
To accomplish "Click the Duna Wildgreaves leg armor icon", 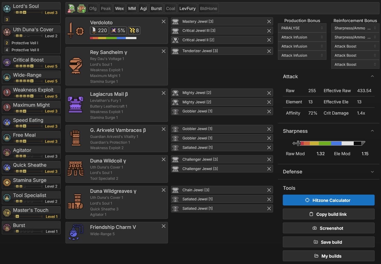I will click(x=75, y=202).
